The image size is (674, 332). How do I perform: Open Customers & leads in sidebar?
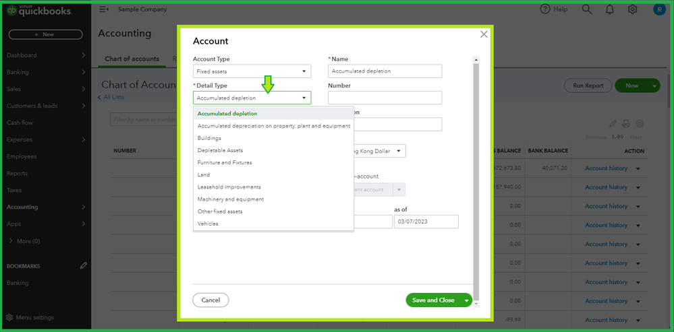tap(46, 106)
